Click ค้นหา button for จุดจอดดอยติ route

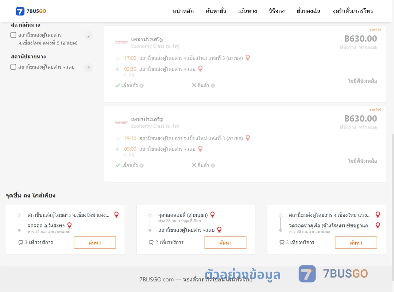pyautogui.click(x=225, y=242)
